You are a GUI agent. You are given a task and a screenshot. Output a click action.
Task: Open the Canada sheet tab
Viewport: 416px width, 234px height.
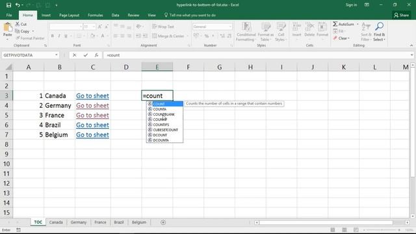point(56,222)
